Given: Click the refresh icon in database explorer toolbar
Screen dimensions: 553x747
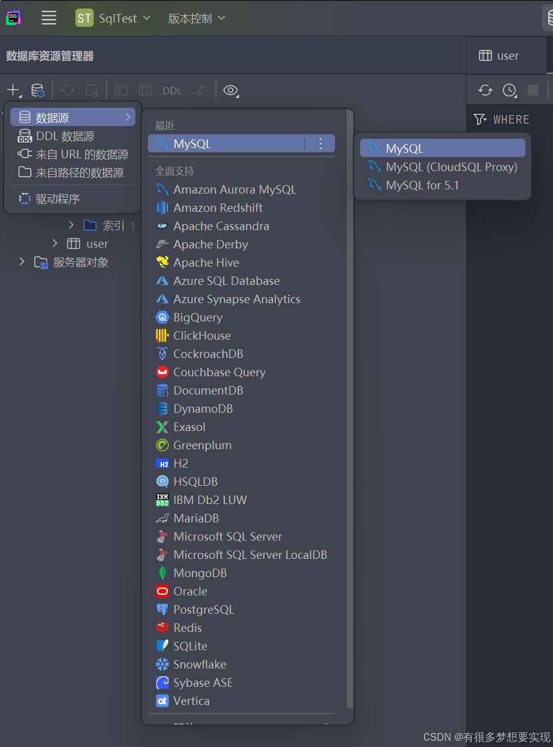Looking at the screenshot, I should pos(68,90).
